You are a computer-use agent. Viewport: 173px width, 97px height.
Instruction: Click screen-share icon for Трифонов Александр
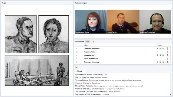point(163,48)
